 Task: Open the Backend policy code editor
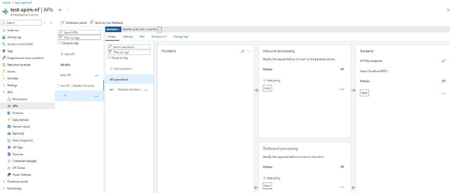444,81
